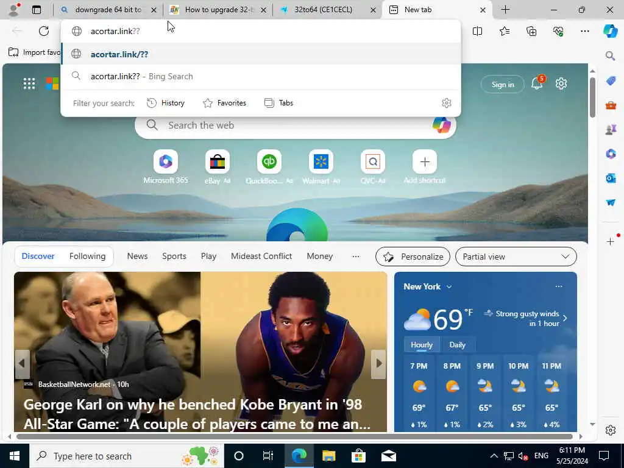The image size is (624, 468).
Task: Filter search by History
Action: [x=166, y=103]
